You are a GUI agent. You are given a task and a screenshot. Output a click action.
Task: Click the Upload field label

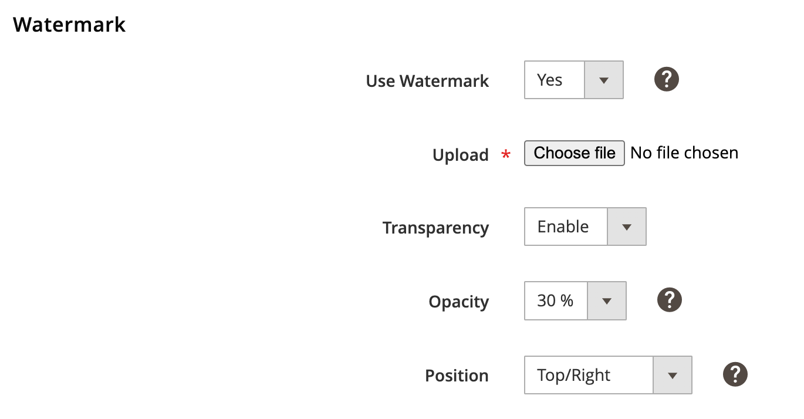(x=460, y=155)
